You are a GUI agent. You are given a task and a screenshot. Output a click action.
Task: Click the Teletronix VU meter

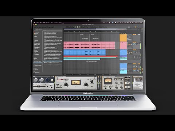coord(76,82)
